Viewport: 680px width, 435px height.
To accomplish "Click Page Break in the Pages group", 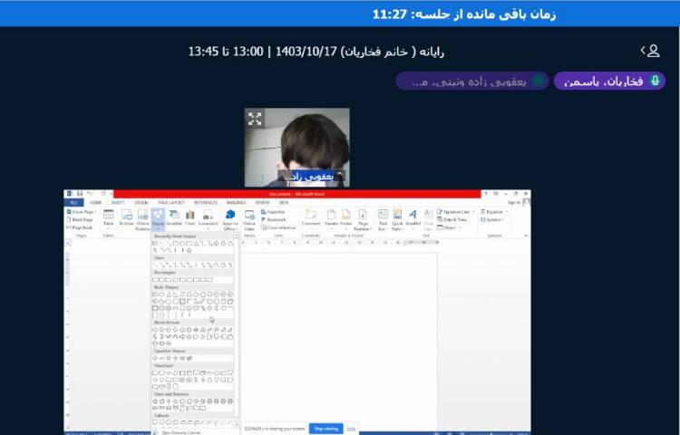I will click(x=80, y=227).
